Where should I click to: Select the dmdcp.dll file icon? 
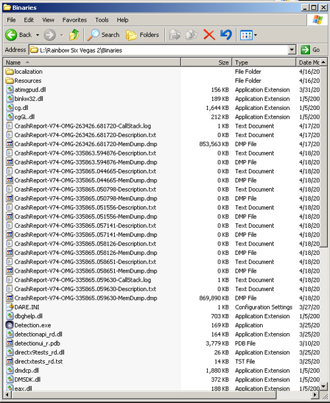[x=9, y=370]
